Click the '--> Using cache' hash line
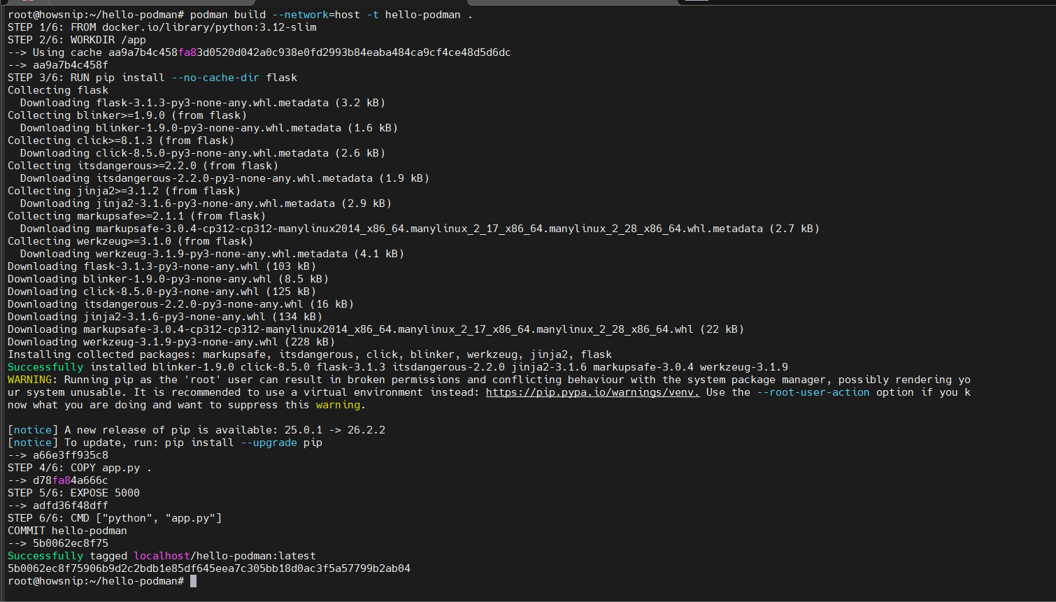Image resolution: width=1056 pixels, height=602 pixels. point(259,52)
